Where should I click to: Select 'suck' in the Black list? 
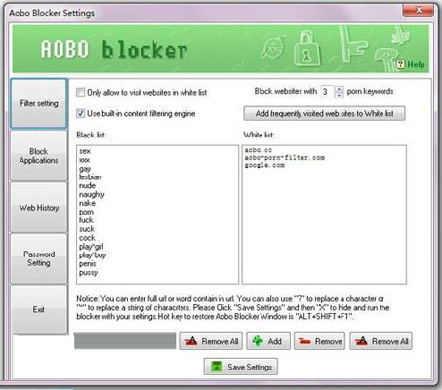[x=87, y=229]
